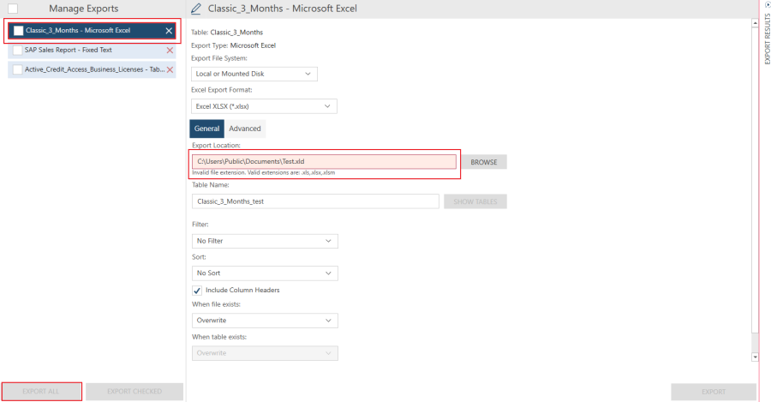This screenshot has width=771, height=402.
Task: Switch to the Advanced tab
Action: (x=245, y=129)
